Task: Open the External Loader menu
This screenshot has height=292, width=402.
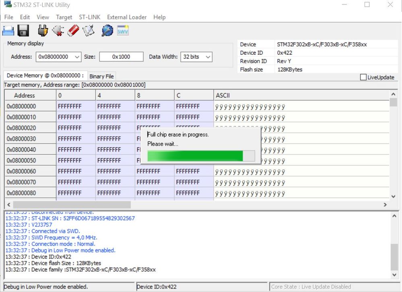Action: [127, 17]
